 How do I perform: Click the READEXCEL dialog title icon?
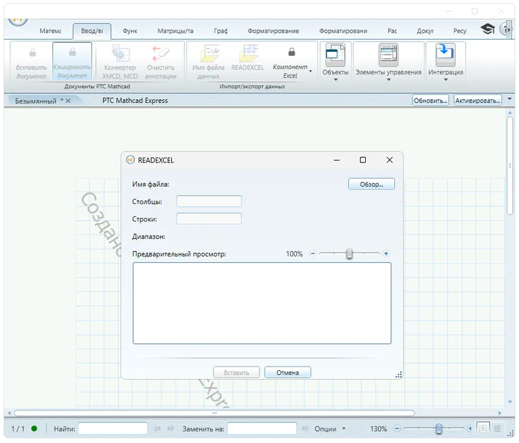130,160
